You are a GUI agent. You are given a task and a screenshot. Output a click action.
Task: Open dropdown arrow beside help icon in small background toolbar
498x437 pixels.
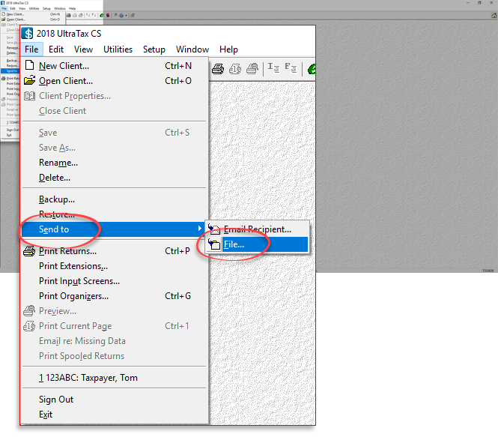[126, 15]
